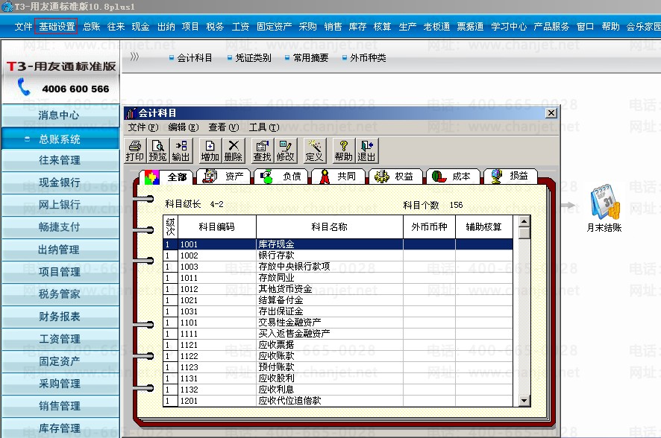Collapse the 总账系统 sidebar section
The width and height of the screenshot is (661, 438).
pos(28,139)
